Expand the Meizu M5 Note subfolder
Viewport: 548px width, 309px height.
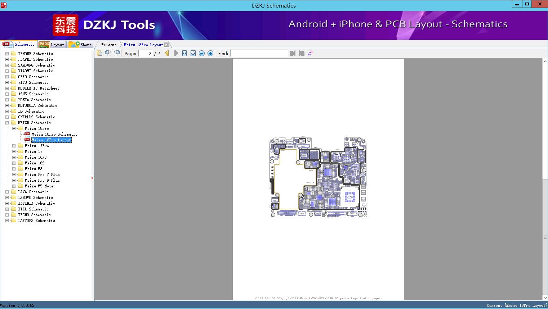pyautogui.click(x=14, y=186)
